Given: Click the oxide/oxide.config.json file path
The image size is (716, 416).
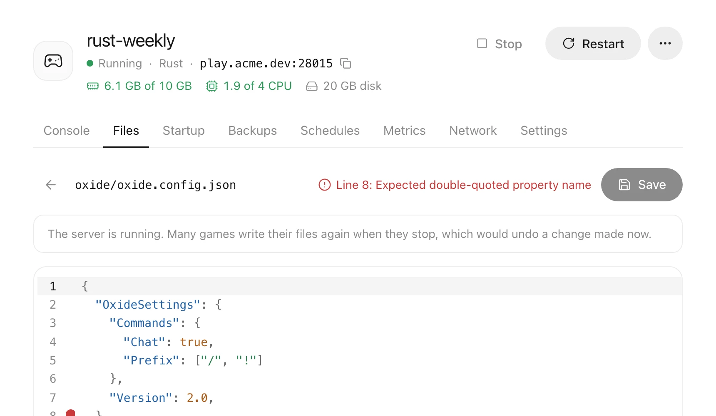Looking at the screenshot, I should coord(156,185).
